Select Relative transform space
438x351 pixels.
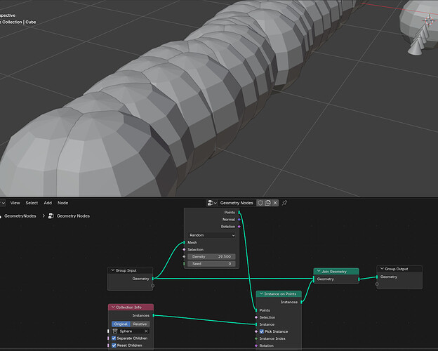[x=140, y=324]
